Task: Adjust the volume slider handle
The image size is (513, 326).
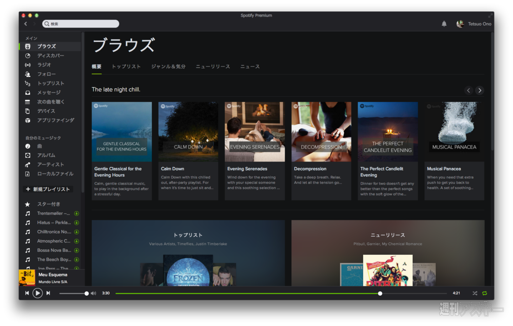Action: coord(86,294)
